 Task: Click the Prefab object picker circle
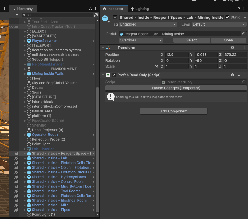click(x=244, y=34)
